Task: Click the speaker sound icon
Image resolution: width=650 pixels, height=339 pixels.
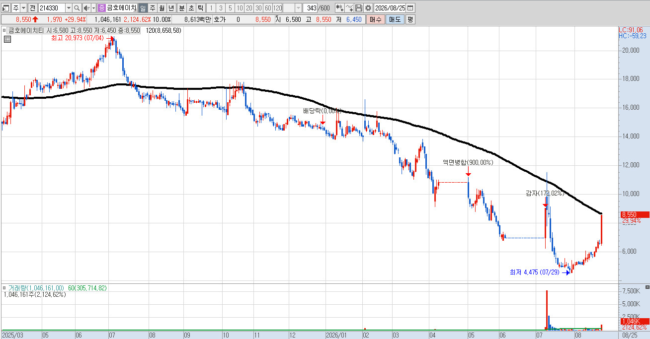Action: point(86,8)
